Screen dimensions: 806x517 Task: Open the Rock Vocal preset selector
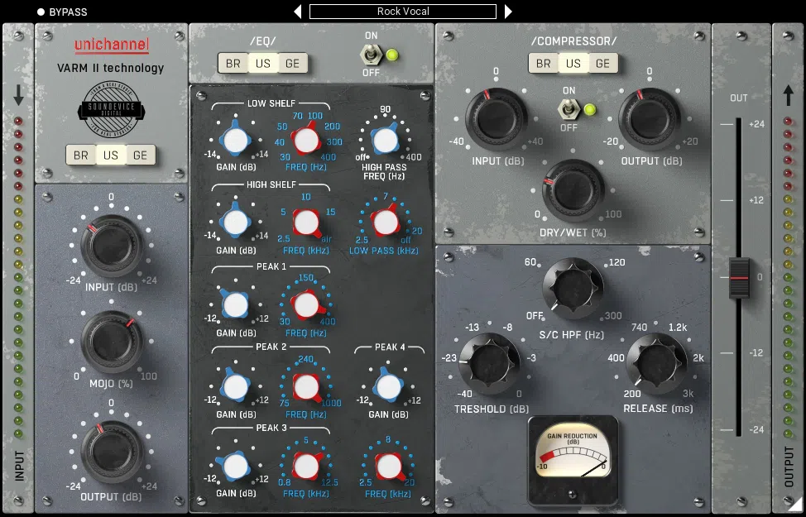click(x=402, y=12)
